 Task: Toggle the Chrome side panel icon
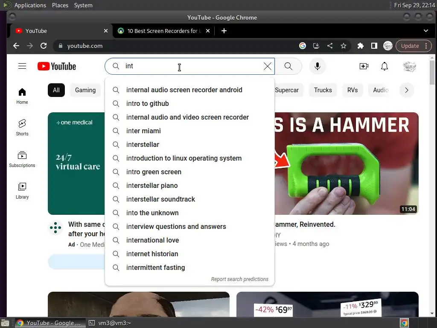pos(374,46)
